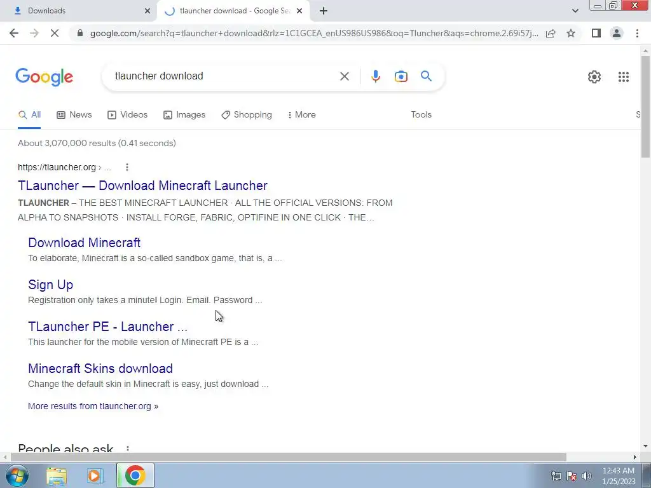This screenshot has height=488, width=651.
Task: Click the scroll left arrow
Action: pyautogui.click(x=4, y=457)
